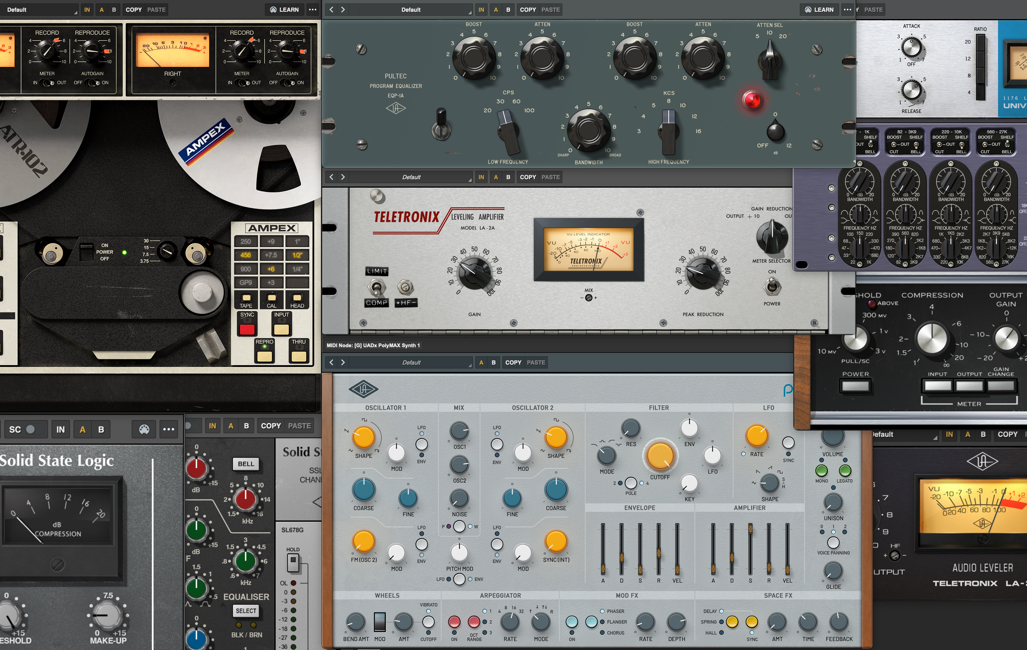Click the REPRO button on the Ampex
Viewport: 1027px width, 650px height.
pos(264,356)
